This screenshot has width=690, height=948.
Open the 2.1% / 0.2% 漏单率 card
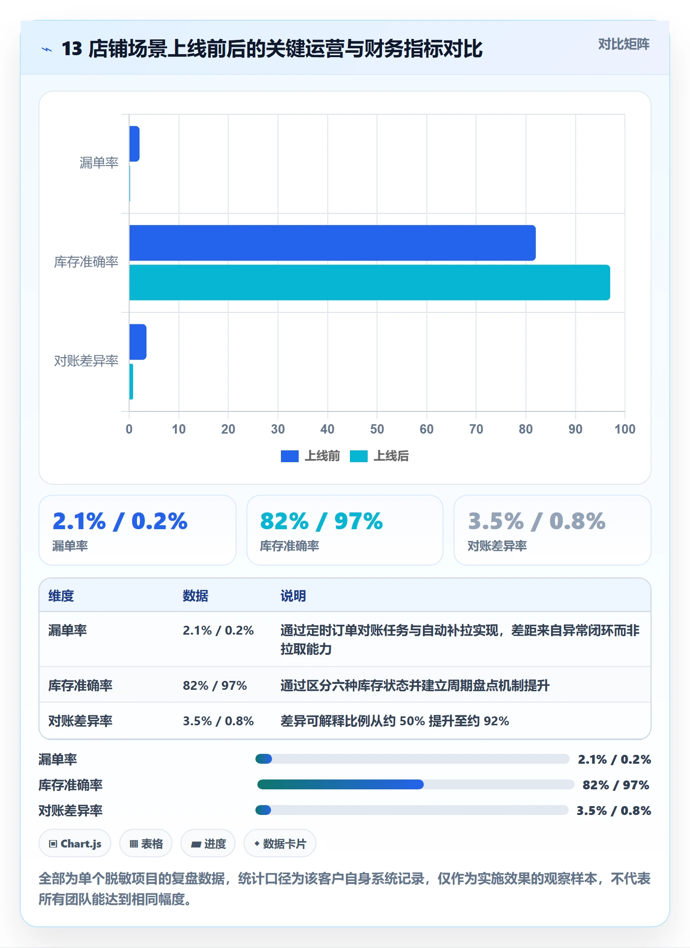[138, 530]
